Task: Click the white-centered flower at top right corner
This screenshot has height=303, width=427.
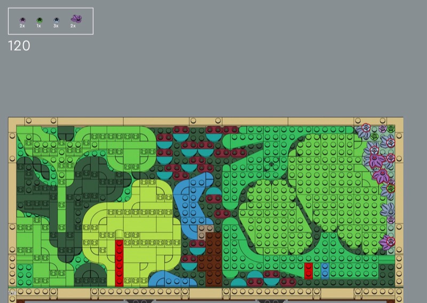Action: [366, 128]
